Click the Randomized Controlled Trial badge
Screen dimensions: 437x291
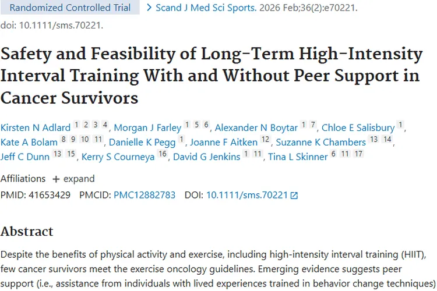71,8
